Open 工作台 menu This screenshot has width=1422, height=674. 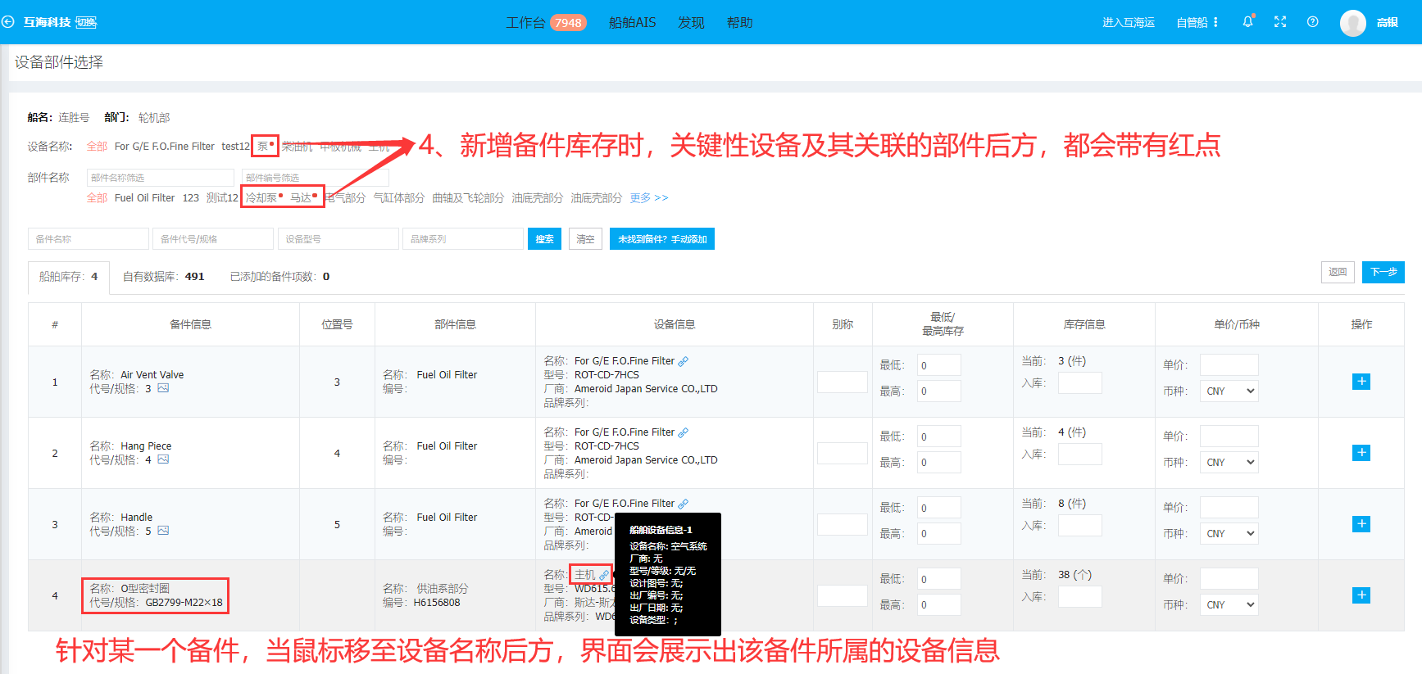[525, 23]
